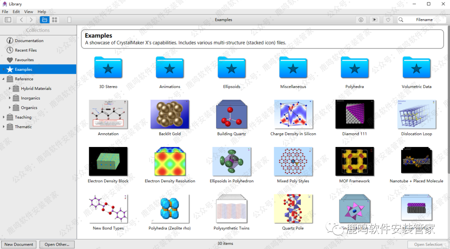Click the Filename search field

424,20
